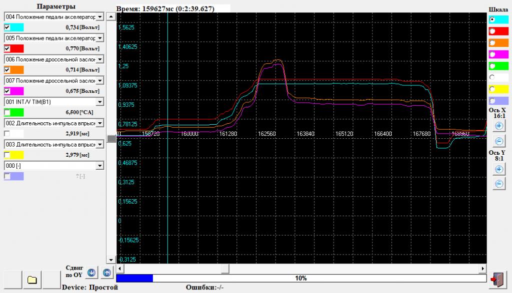The height and width of the screenshot is (293, 512).
Task: Open the 005 accelerator pedal position dropdown
Action: point(100,38)
